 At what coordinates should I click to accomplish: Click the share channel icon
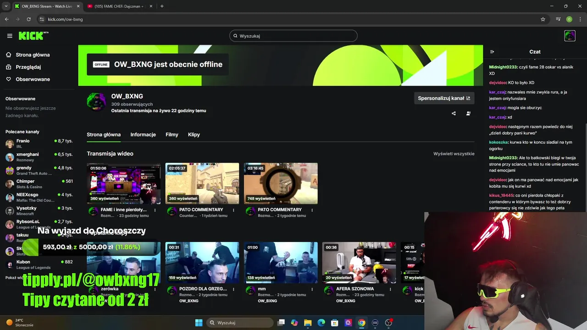coord(454,113)
